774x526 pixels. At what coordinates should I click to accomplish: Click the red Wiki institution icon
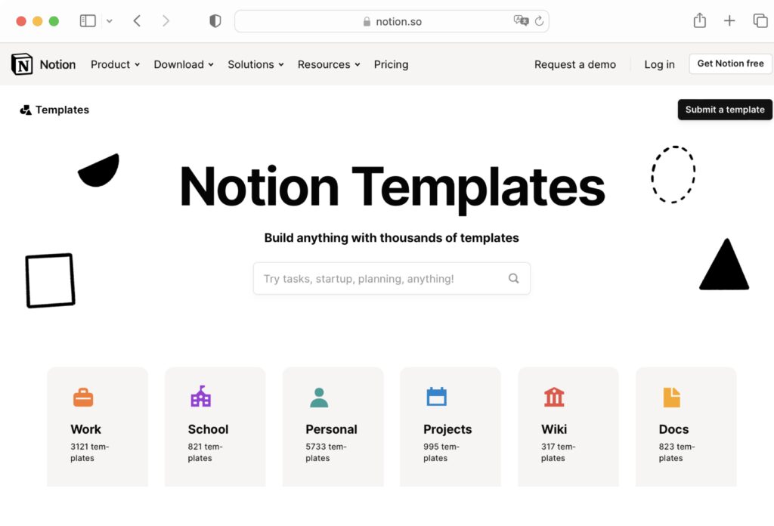coord(554,397)
